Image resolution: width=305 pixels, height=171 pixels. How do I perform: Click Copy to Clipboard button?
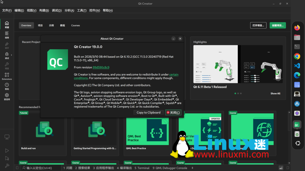pos(149,112)
